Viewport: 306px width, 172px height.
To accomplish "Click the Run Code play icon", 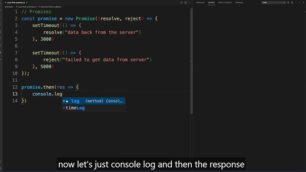I will (x=181, y=2).
